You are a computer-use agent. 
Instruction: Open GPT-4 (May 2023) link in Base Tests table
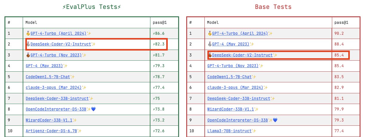pyautogui.click(x=231, y=44)
